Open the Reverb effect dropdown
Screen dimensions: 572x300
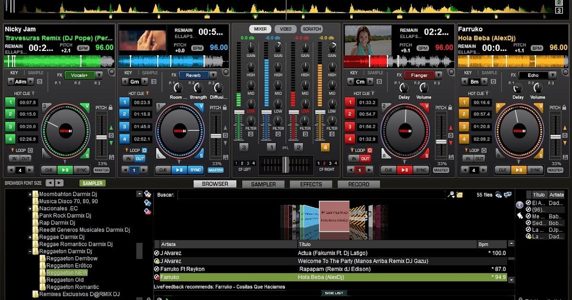pos(213,75)
